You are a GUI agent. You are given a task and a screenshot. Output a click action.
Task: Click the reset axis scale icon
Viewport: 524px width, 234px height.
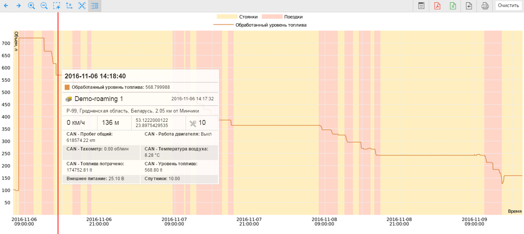(69, 6)
